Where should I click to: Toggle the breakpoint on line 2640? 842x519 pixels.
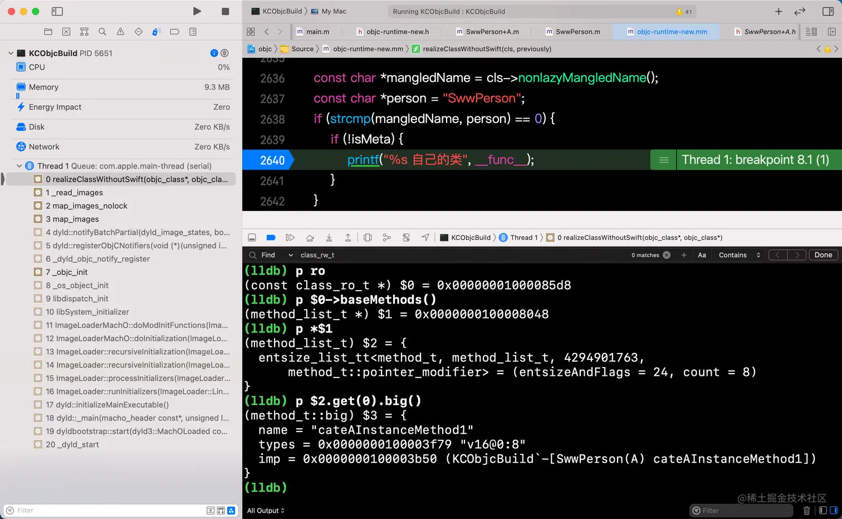point(270,160)
